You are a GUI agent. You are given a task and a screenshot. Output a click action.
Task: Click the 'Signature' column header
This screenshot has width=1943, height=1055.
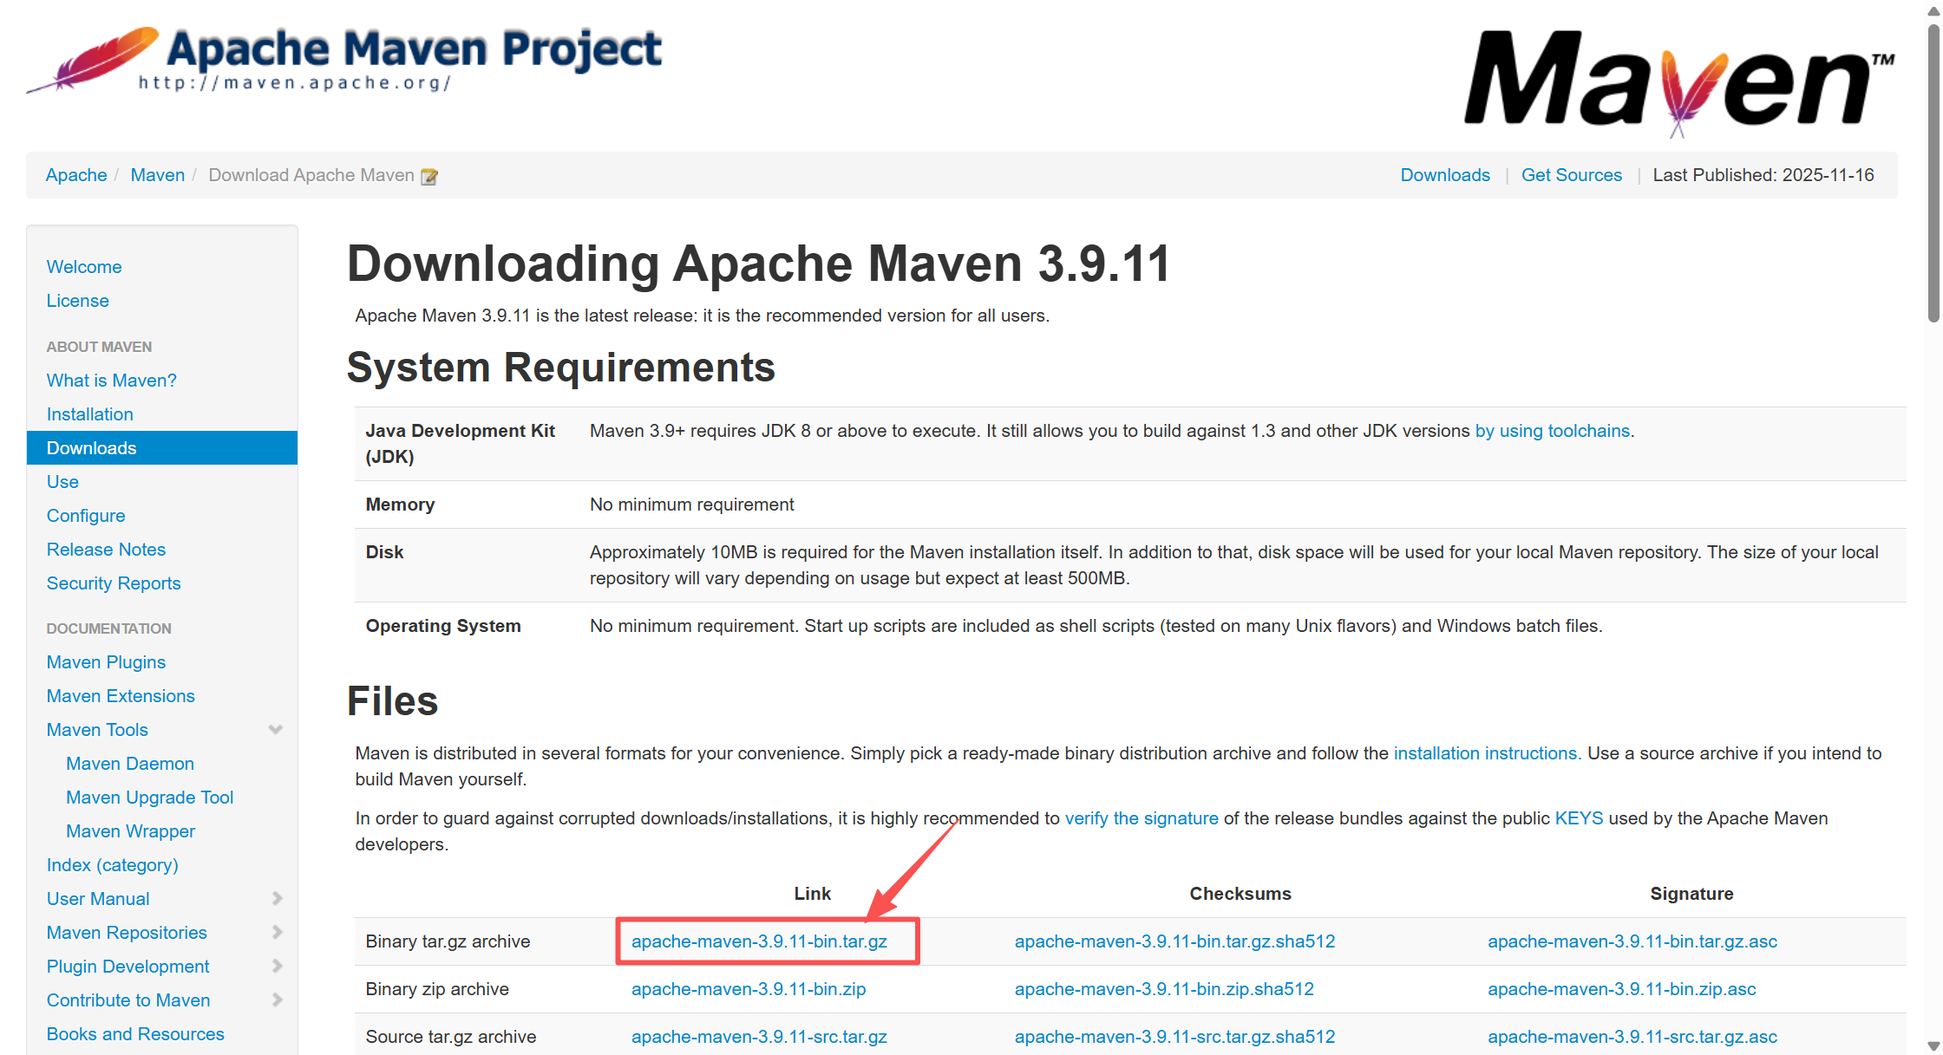click(x=1691, y=894)
